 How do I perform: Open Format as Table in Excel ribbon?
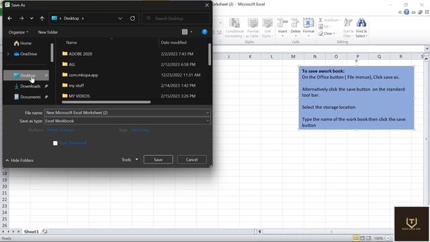253,28
